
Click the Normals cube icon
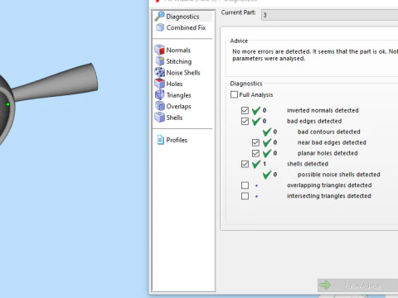click(160, 50)
